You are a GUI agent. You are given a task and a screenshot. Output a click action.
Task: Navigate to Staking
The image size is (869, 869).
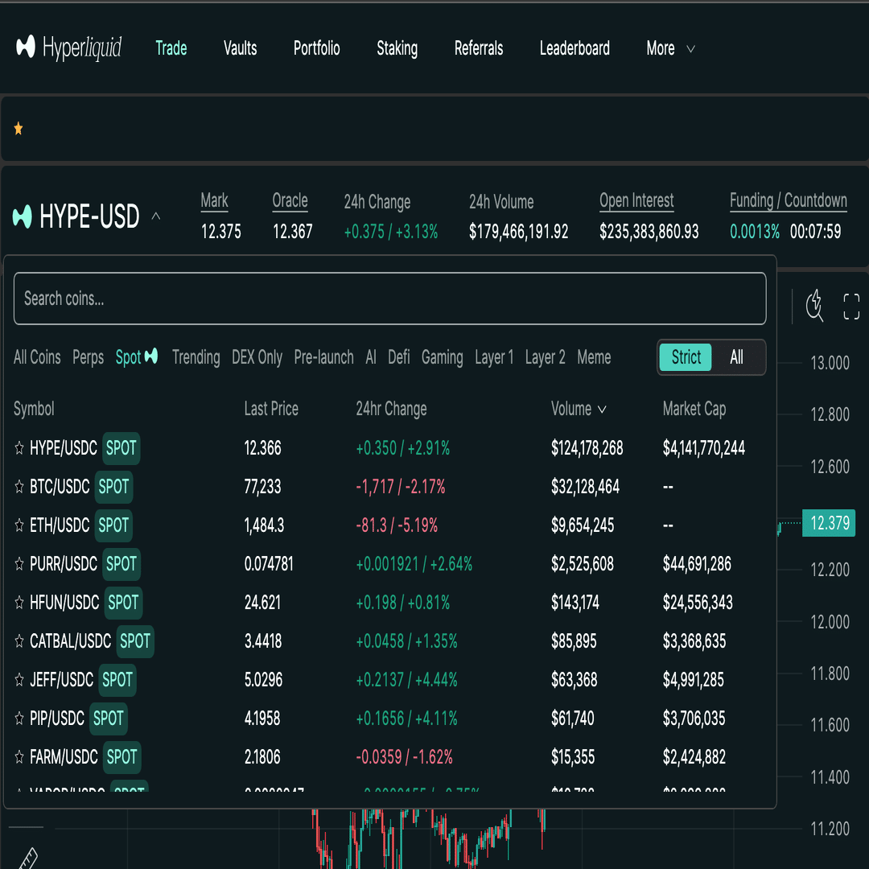pos(397,48)
